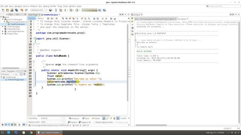Toggle Match Case in find bar

104,118
